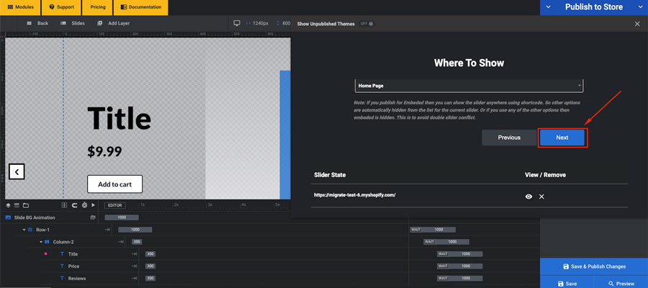Click Title row WAIT 1000 bar
The height and width of the screenshot is (288, 648).
(x=460, y=254)
